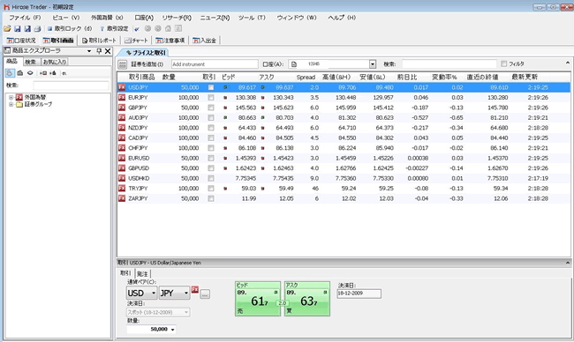Image resolution: width=574 pixels, height=342 pixels.
Task: Click 取引設定 toolbar button
Action: pyautogui.click(x=114, y=28)
